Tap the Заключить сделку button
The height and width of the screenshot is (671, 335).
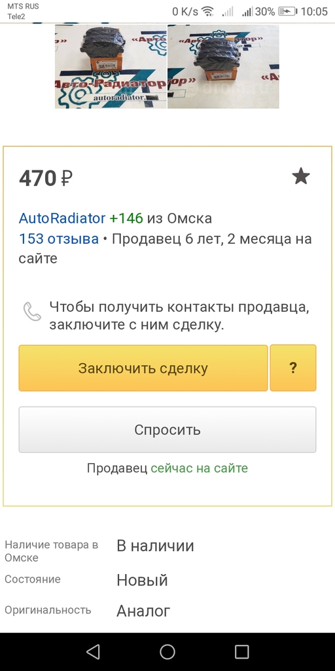point(143,368)
